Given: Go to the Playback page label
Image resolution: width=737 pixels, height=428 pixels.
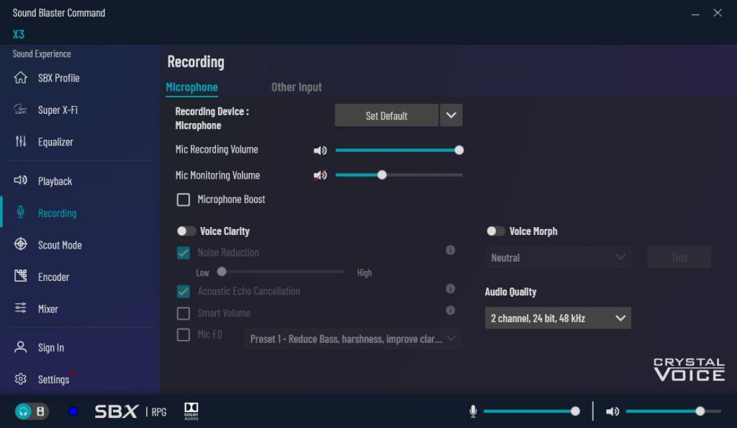Looking at the screenshot, I should pos(55,181).
